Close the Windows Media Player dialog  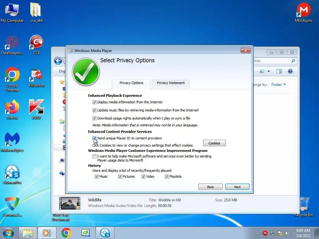coord(245,51)
